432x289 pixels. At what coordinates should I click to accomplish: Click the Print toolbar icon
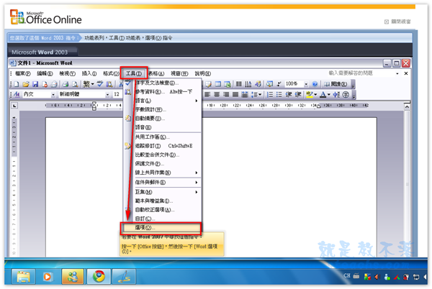[x=66, y=84]
